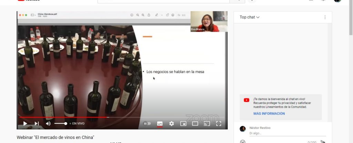The height and width of the screenshot is (143, 353).
Task: Enter fullscreen mode
Action: point(219,123)
